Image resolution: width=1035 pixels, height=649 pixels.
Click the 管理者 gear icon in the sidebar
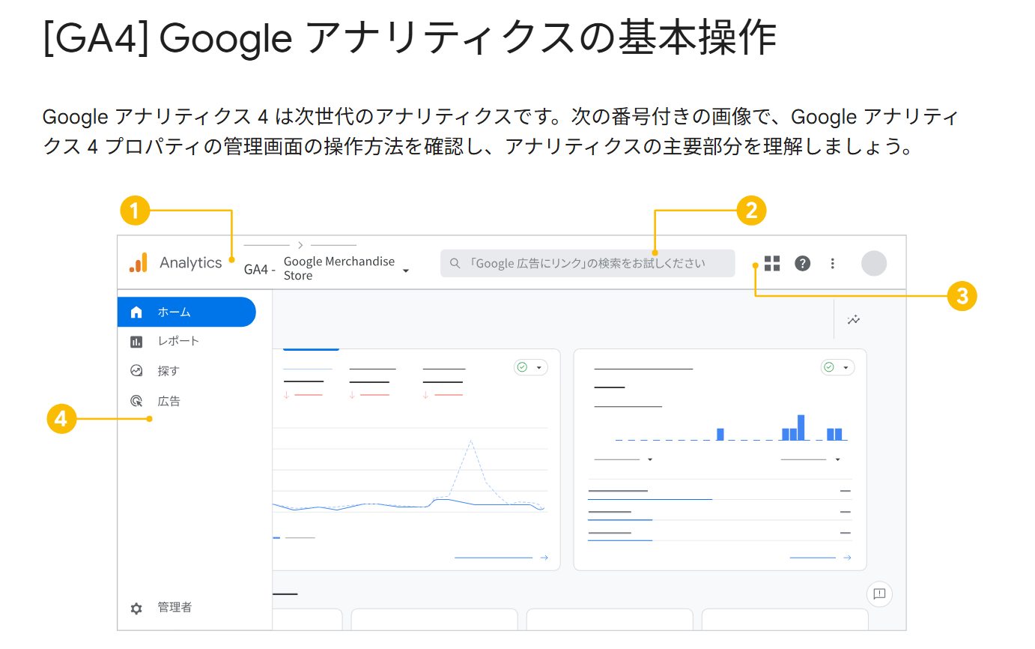pos(136,609)
